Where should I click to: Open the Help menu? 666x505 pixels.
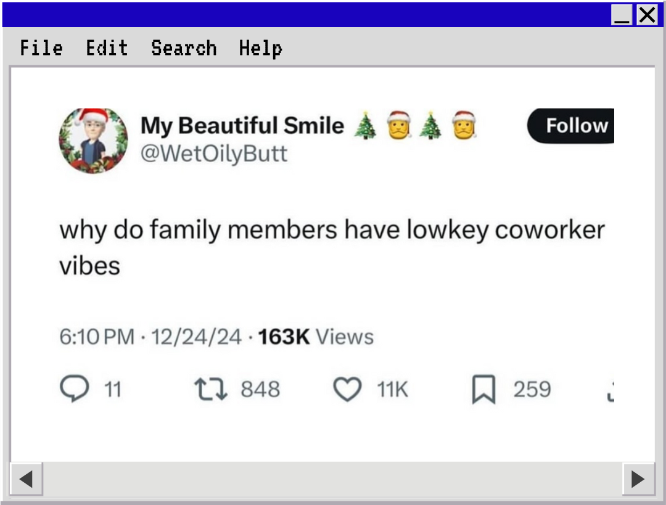click(x=260, y=48)
